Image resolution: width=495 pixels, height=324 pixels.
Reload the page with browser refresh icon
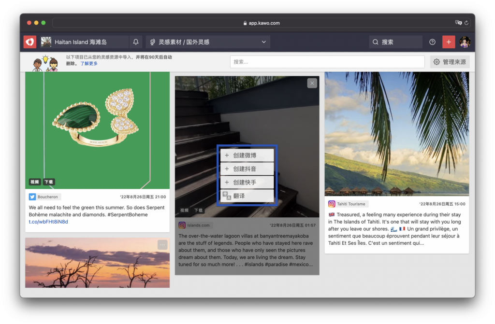pos(466,23)
